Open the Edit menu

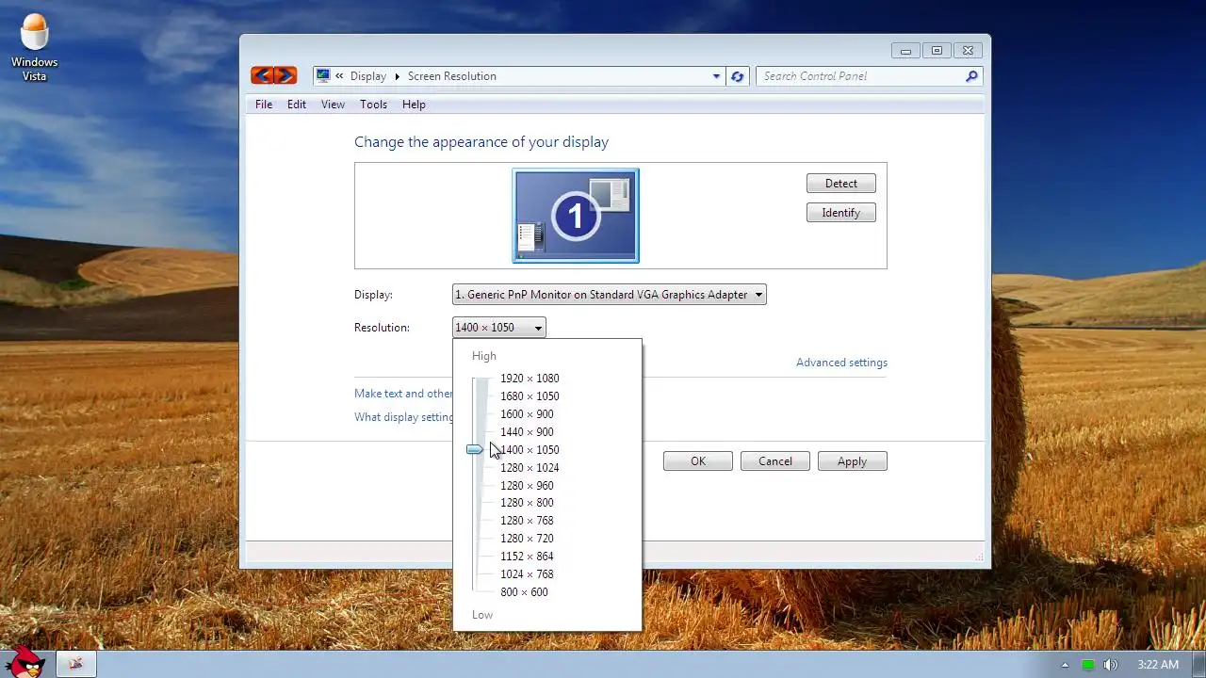[x=297, y=105]
